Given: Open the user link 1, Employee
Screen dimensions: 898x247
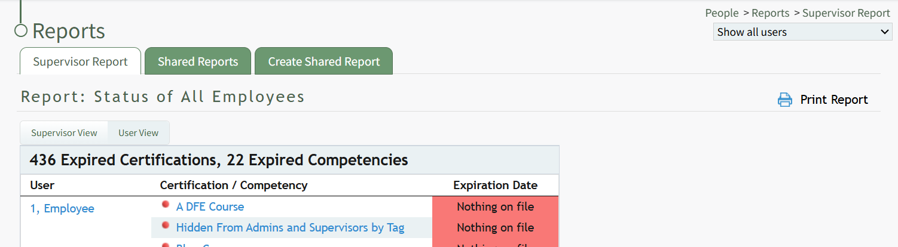Looking at the screenshot, I should [62, 209].
